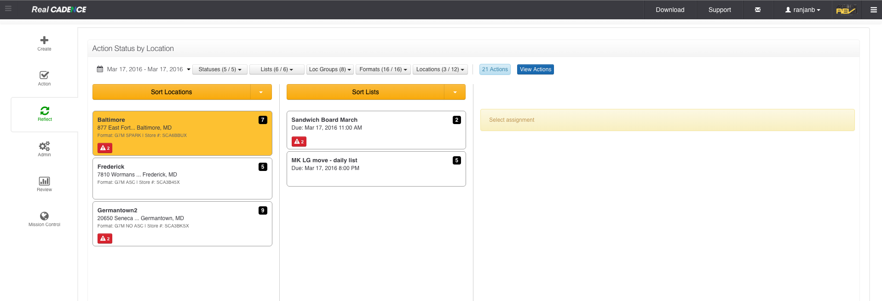Screen dimensions: 882x301
Task: Open the Review chart icon
Action: (44, 181)
